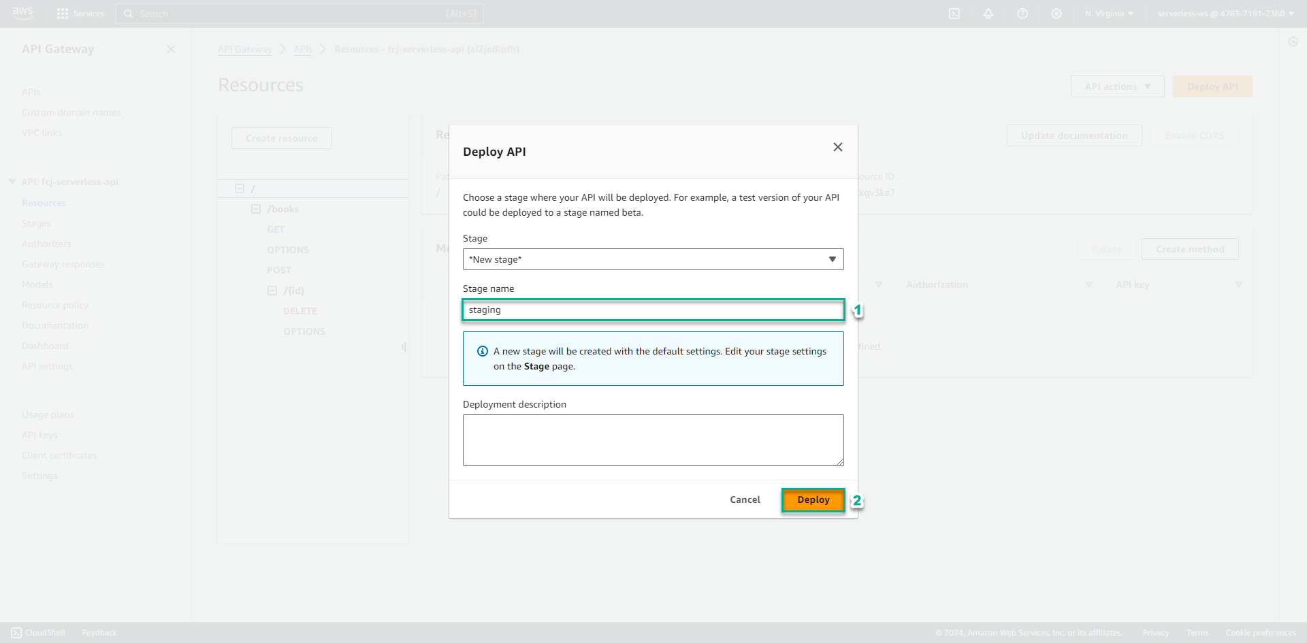Open the API actions dropdown
The image size is (1307, 643).
pos(1118,86)
